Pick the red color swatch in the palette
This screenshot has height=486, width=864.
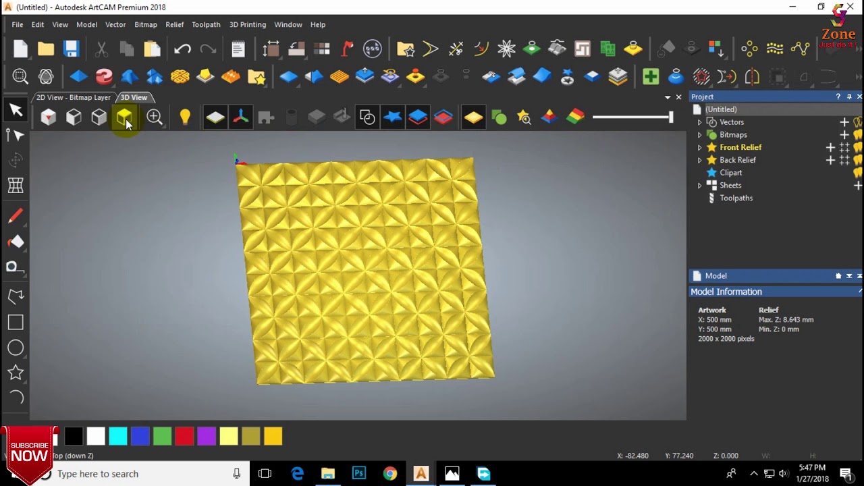coord(184,436)
